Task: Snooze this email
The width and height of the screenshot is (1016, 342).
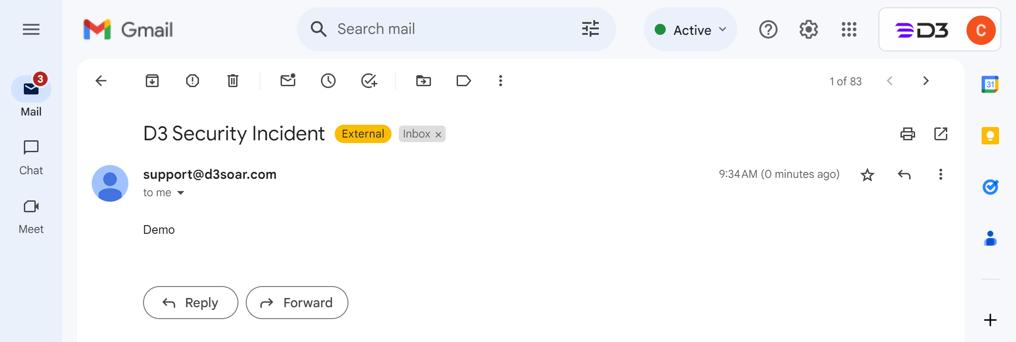Action: [328, 81]
